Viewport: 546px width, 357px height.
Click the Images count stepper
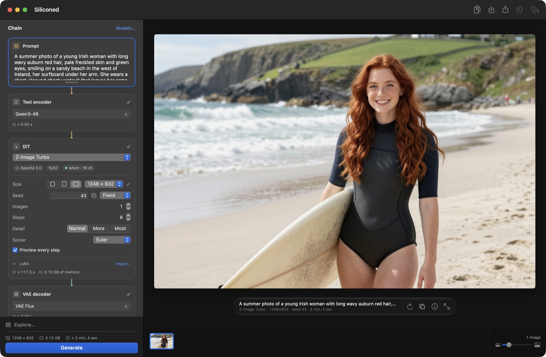tap(128, 206)
